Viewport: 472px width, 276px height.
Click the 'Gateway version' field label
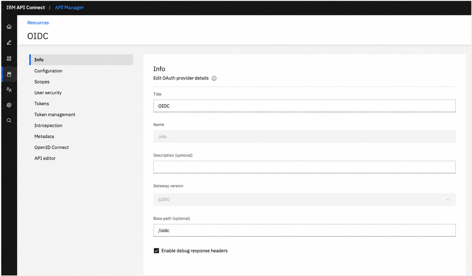pos(168,186)
